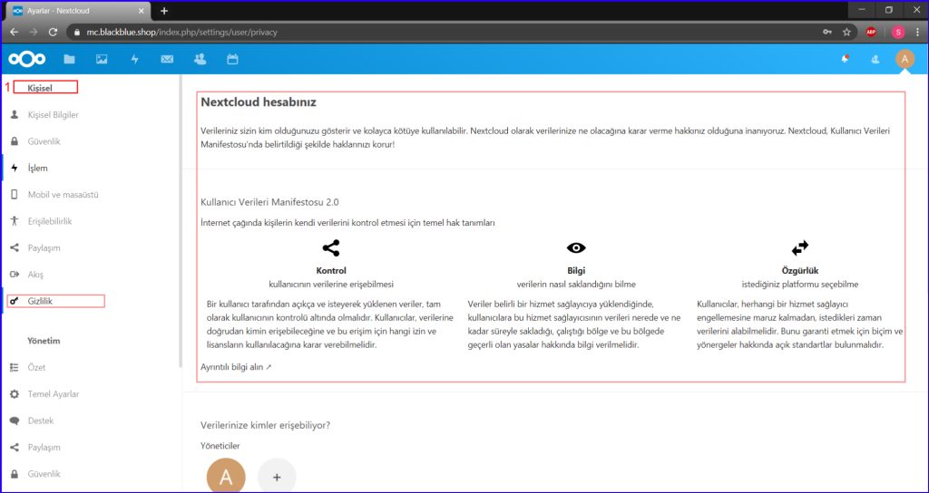Viewport: 929px width, 493px height.
Task: Click the Özgürlük arrows icon
Action: click(800, 246)
